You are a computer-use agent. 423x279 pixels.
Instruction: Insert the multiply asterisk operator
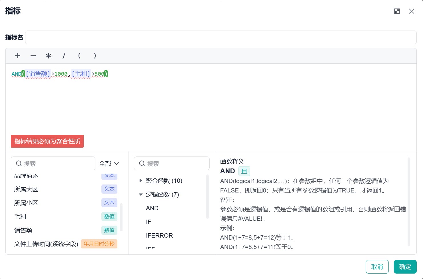click(49, 56)
